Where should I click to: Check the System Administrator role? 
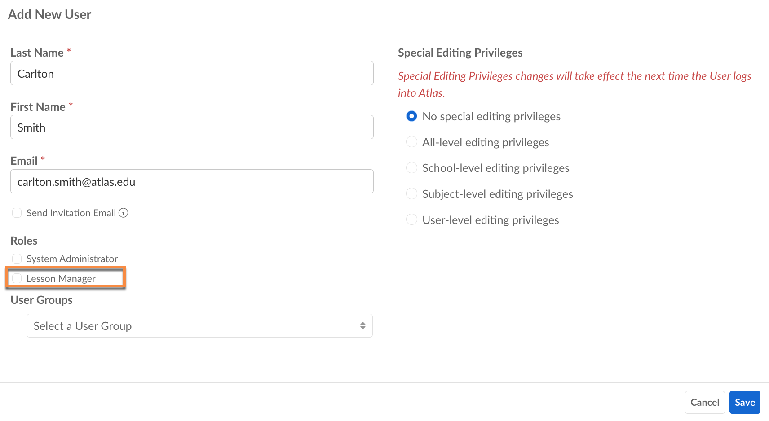[17, 259]
